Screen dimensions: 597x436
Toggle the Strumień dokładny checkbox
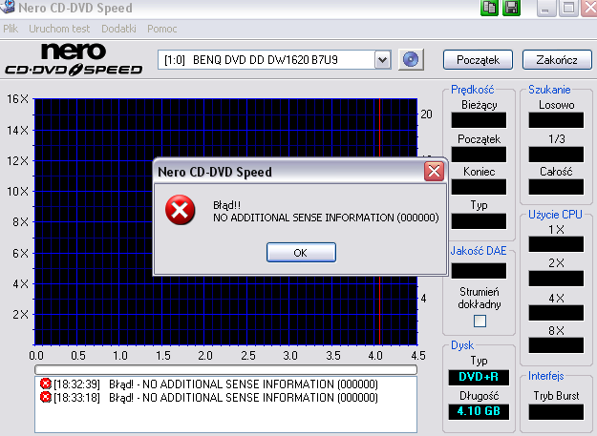[x=480, y=322]
